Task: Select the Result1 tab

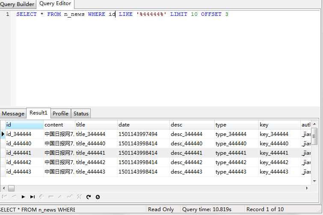Action: pyautogui.click(x=39, y=113)
